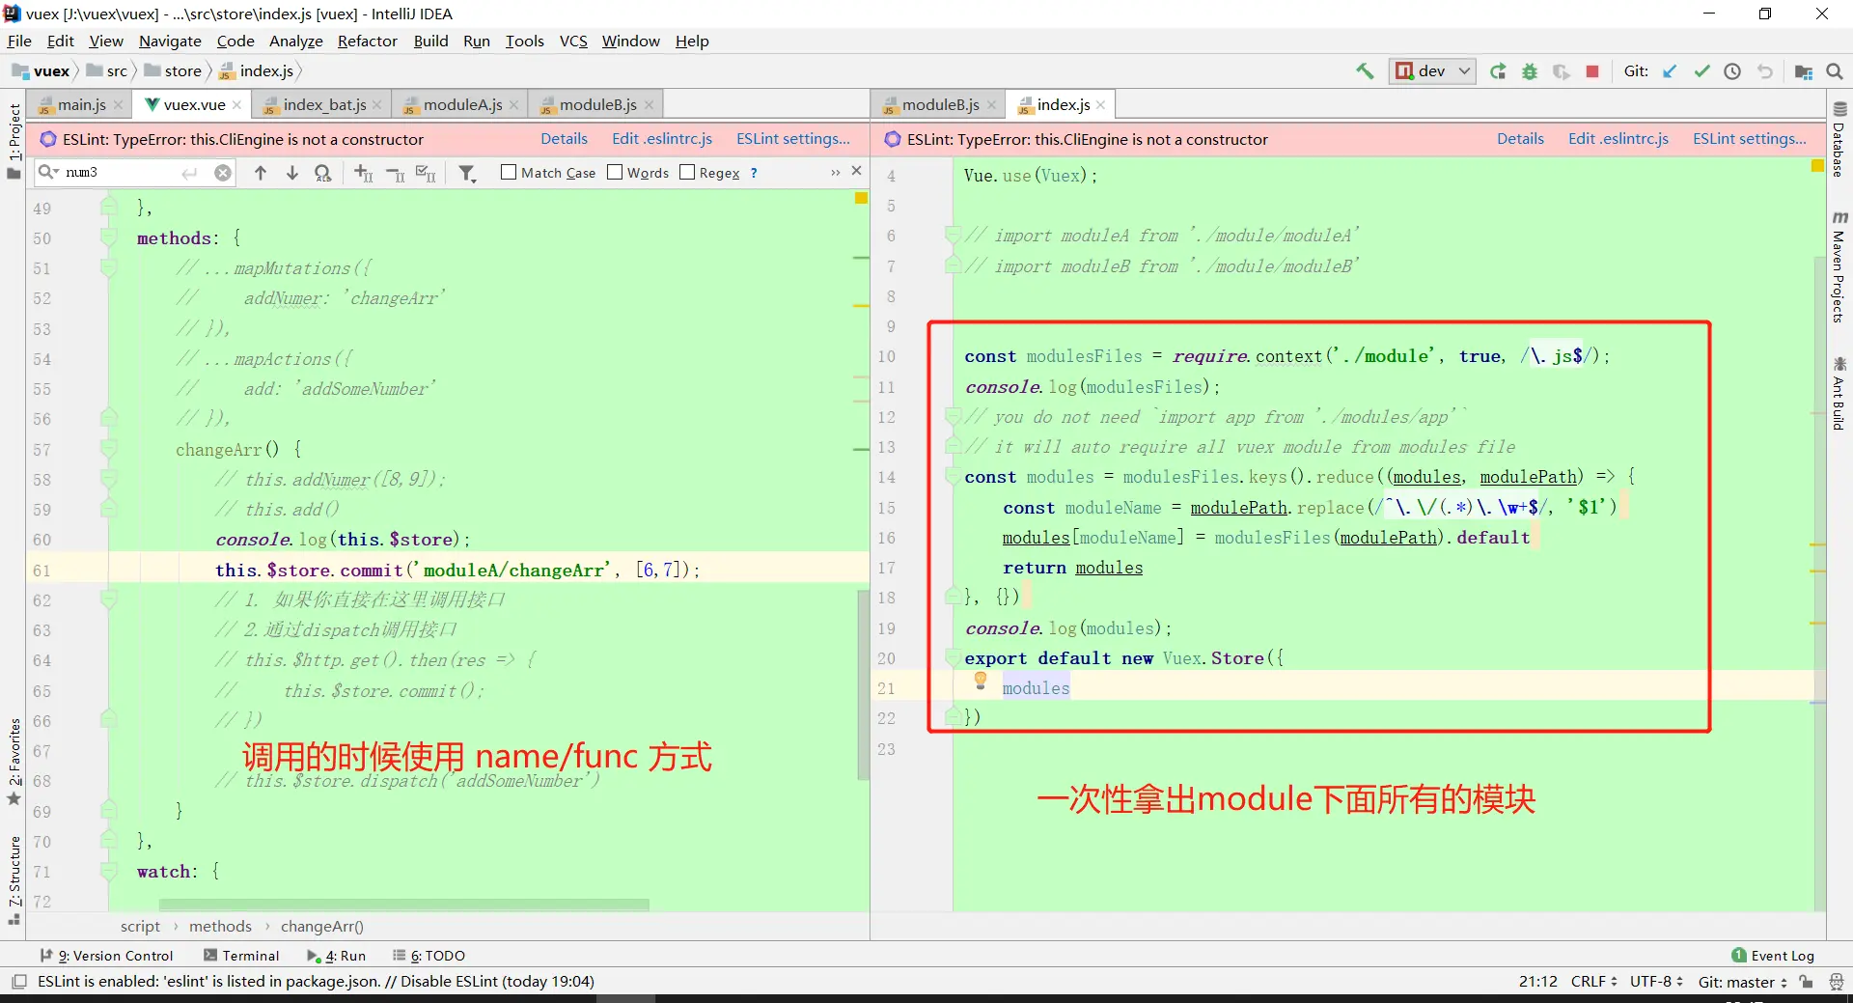The image size is (1853, 1003).
Task: Commit changes with the green checkmark
Action: [1701, 71]
